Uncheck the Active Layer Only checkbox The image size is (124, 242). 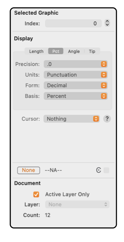[x=36, y=194]
